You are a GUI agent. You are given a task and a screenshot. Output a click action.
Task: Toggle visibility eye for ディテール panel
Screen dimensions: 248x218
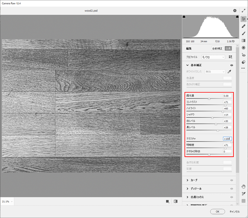click(232, 189)
